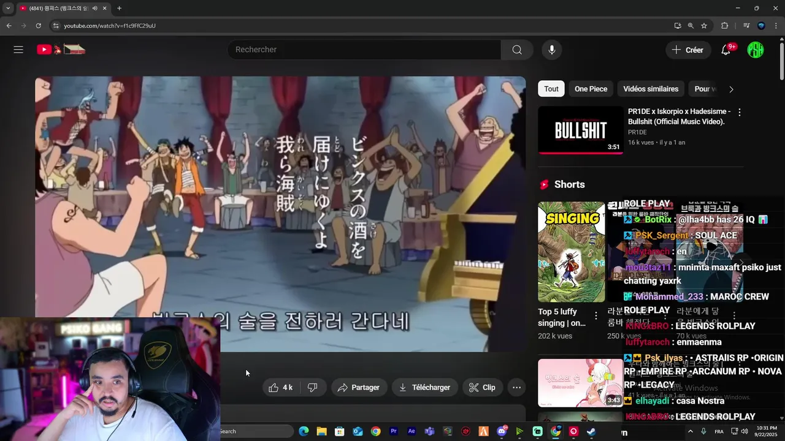The image size is (785, 441).
Task: Open Premiere Pro from taskbar
Action: 394,431
